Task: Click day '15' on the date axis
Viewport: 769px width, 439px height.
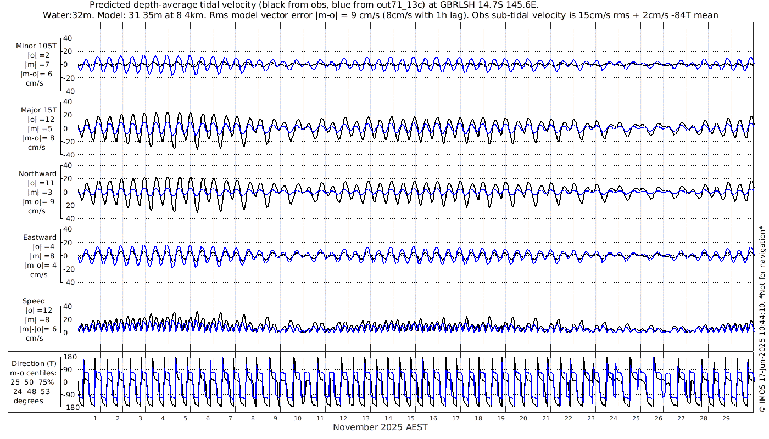Action: 410,418
